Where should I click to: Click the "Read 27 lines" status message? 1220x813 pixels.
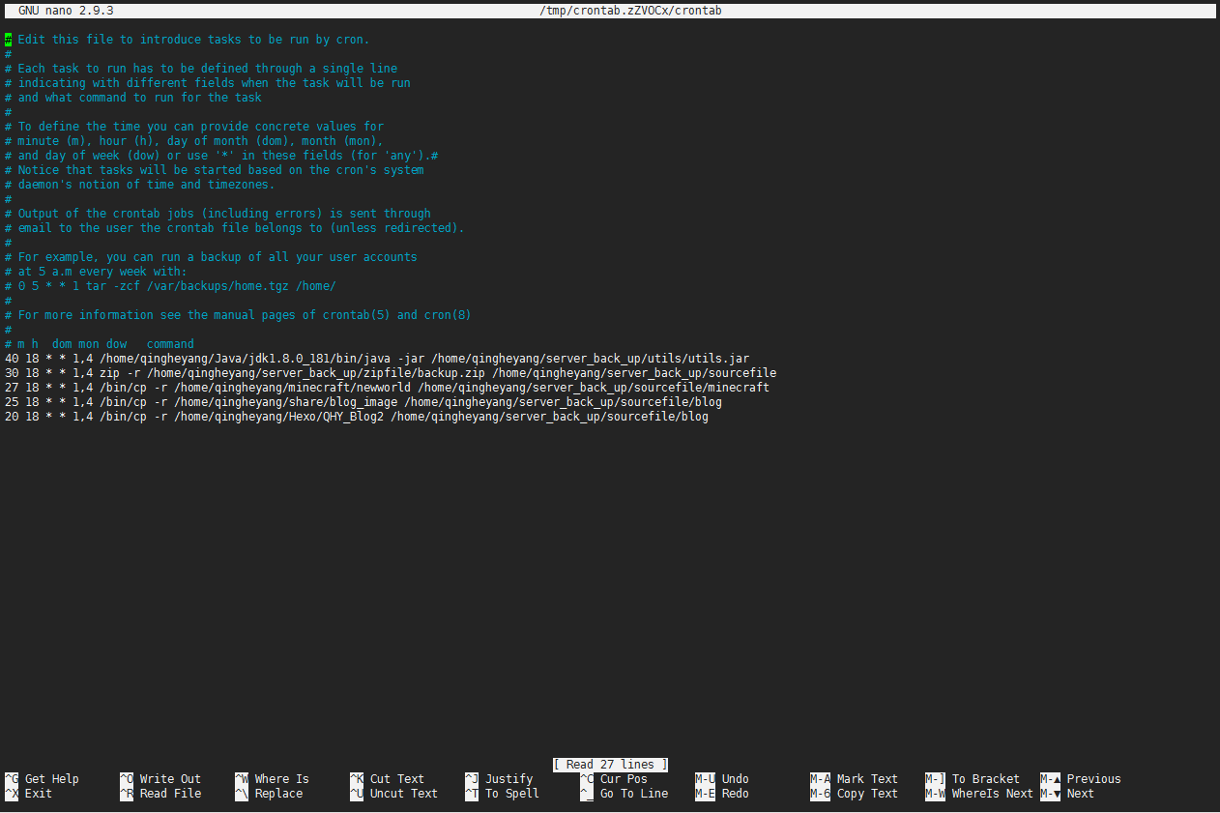610,765
